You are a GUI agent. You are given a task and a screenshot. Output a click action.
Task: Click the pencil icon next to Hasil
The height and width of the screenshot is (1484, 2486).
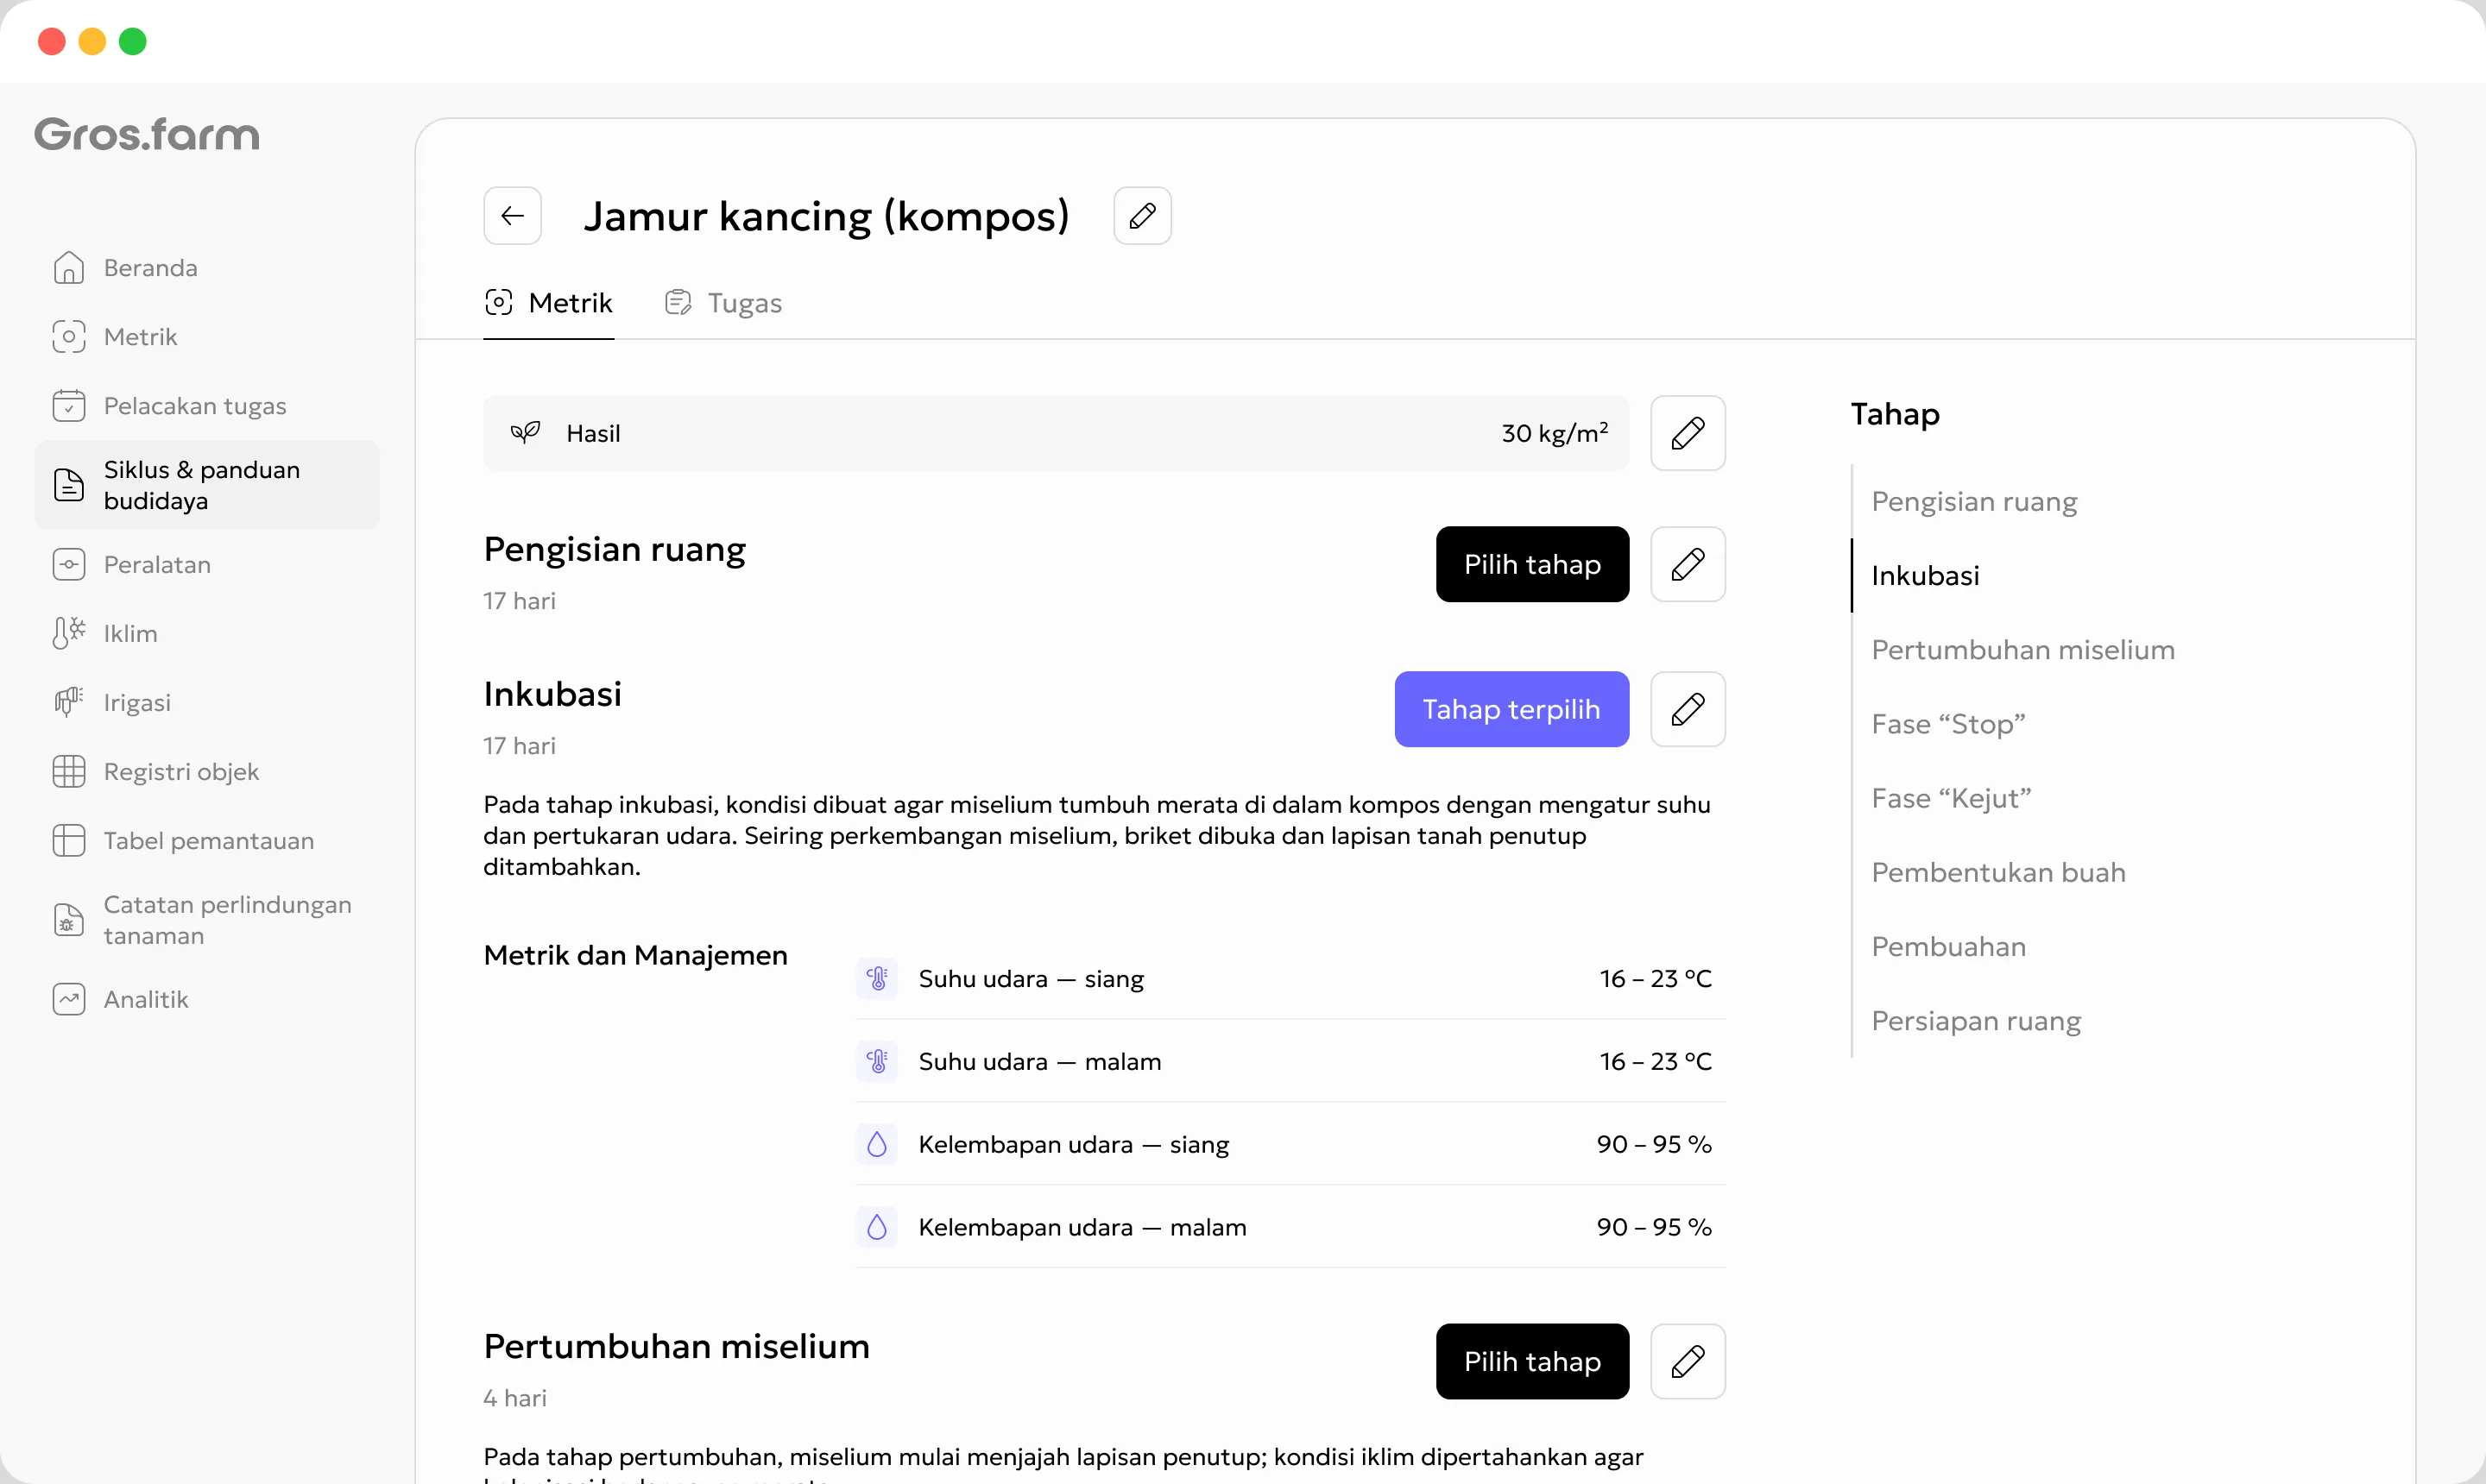click(x=1688, y=433)
